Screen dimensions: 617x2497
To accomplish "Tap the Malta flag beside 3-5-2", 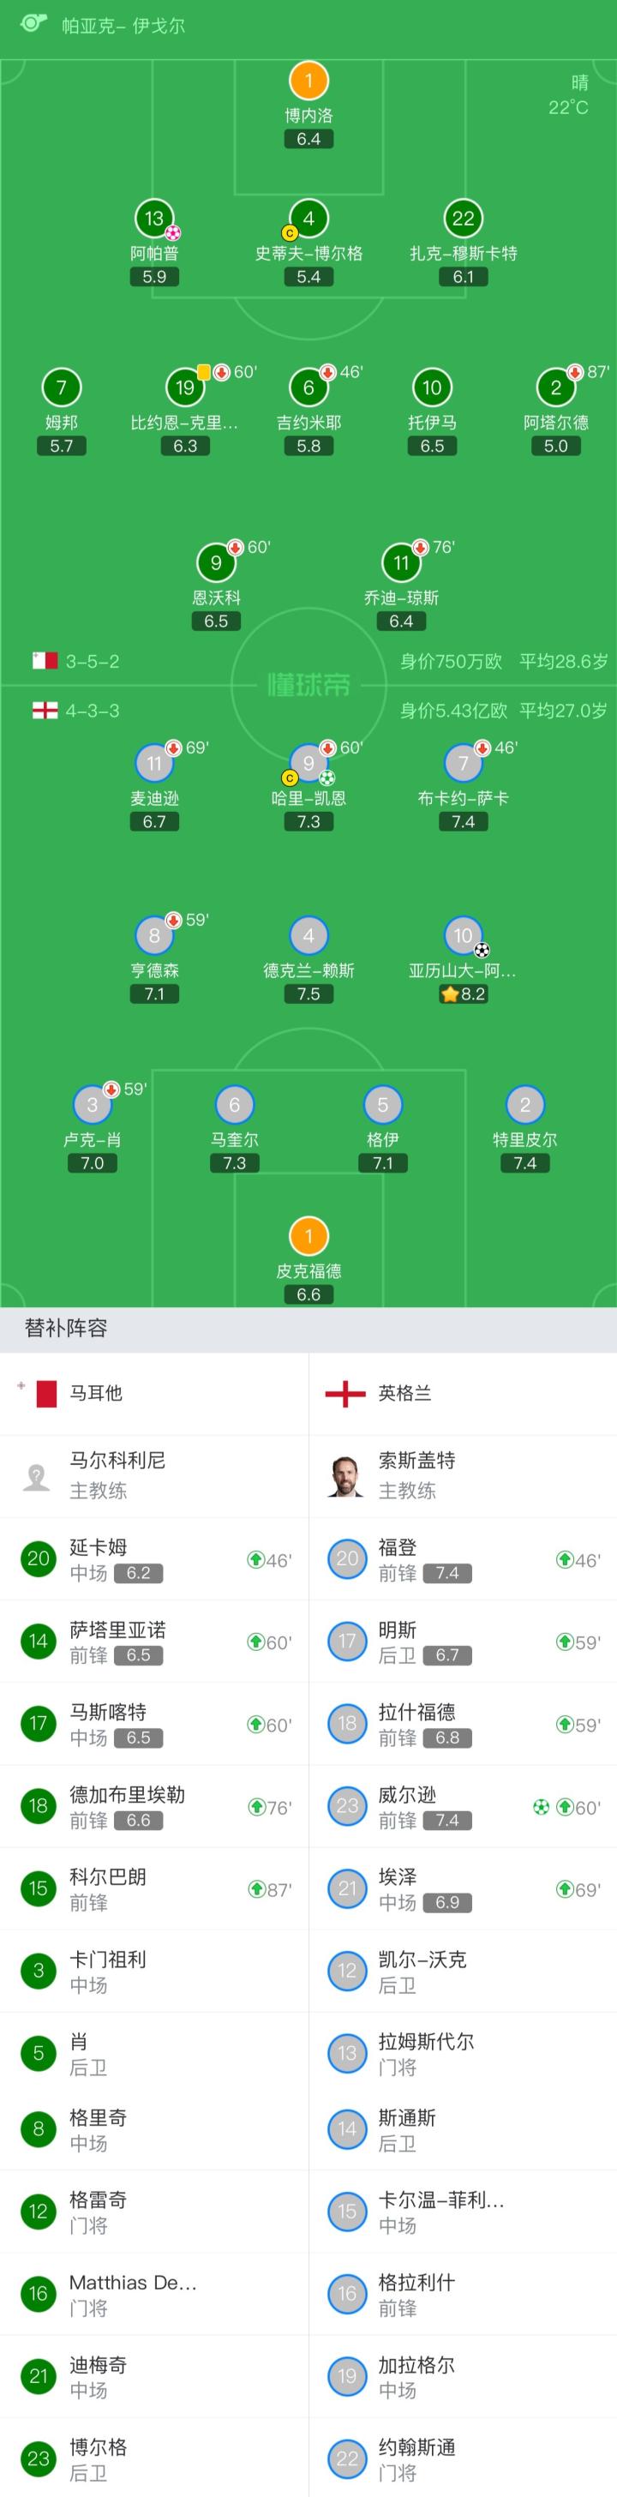I will point(45,661).
